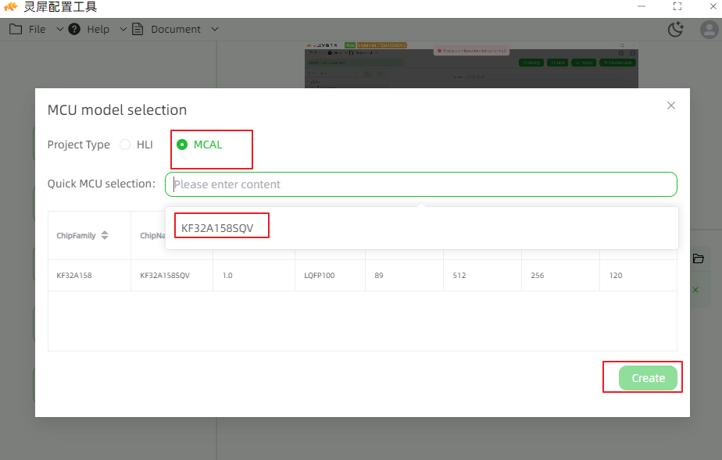Toggle dark mode moon icon
Screen dimensions: 722x460
(675, 30)
